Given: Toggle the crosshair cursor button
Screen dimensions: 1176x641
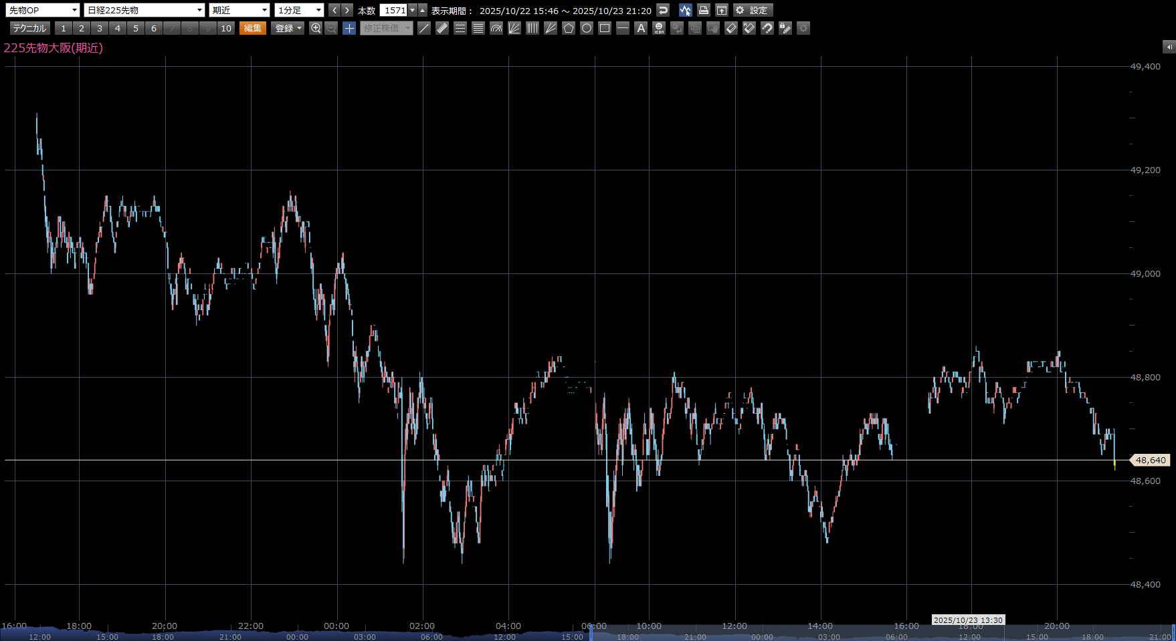Looking at the screenshot, I should tap(349, 28).
